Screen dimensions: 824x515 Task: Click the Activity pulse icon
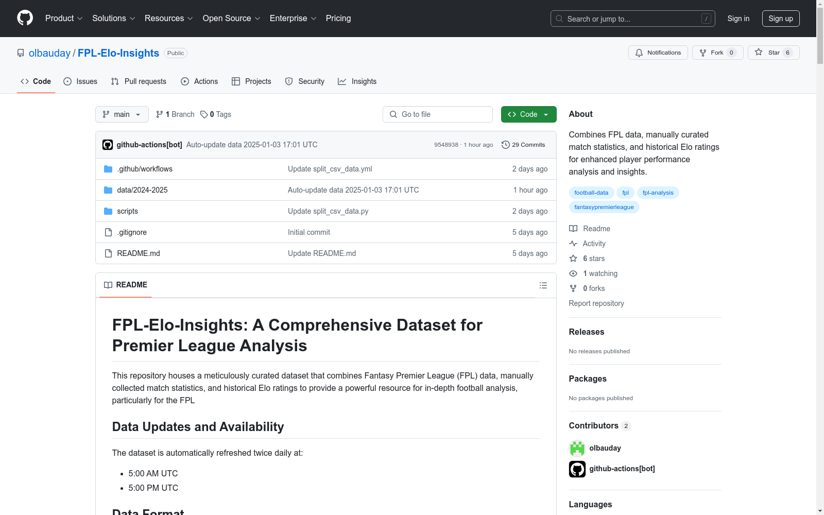(x=573, y=244)
